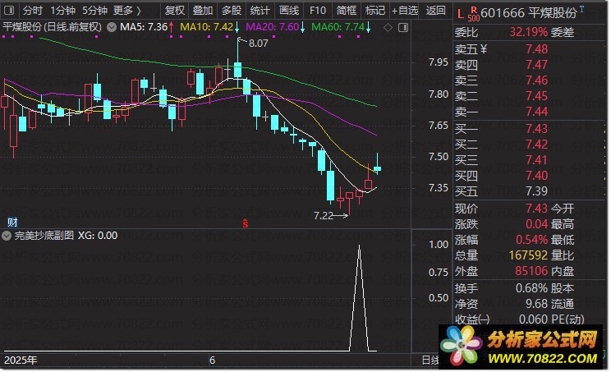
Task: Click the XG: 0.00 value label
Action: 98,236
